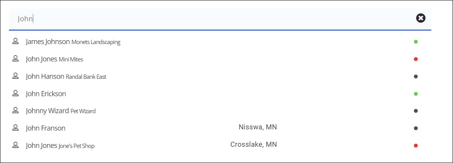
Task: Click into the John search input
Action: [194, 19]
